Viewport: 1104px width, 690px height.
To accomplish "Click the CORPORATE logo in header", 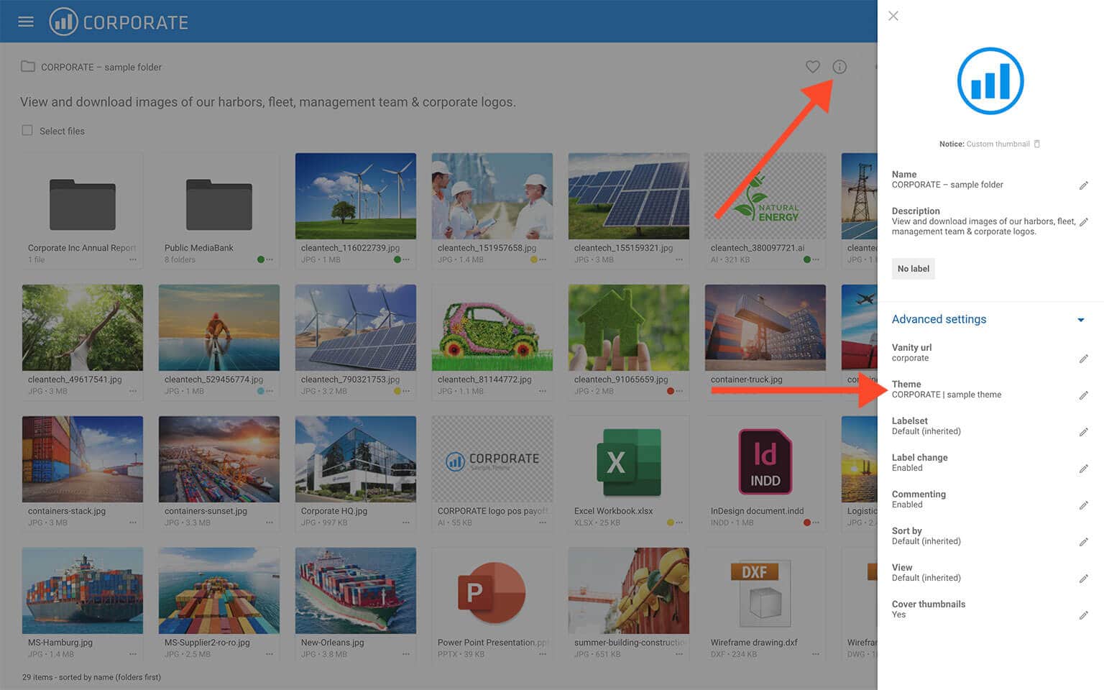I will pyautogui.click(x=119, y=22).
